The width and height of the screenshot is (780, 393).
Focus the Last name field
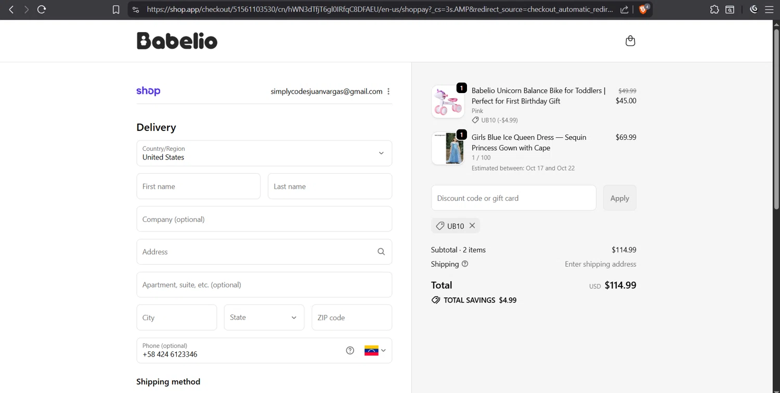(x=330, y=186)
